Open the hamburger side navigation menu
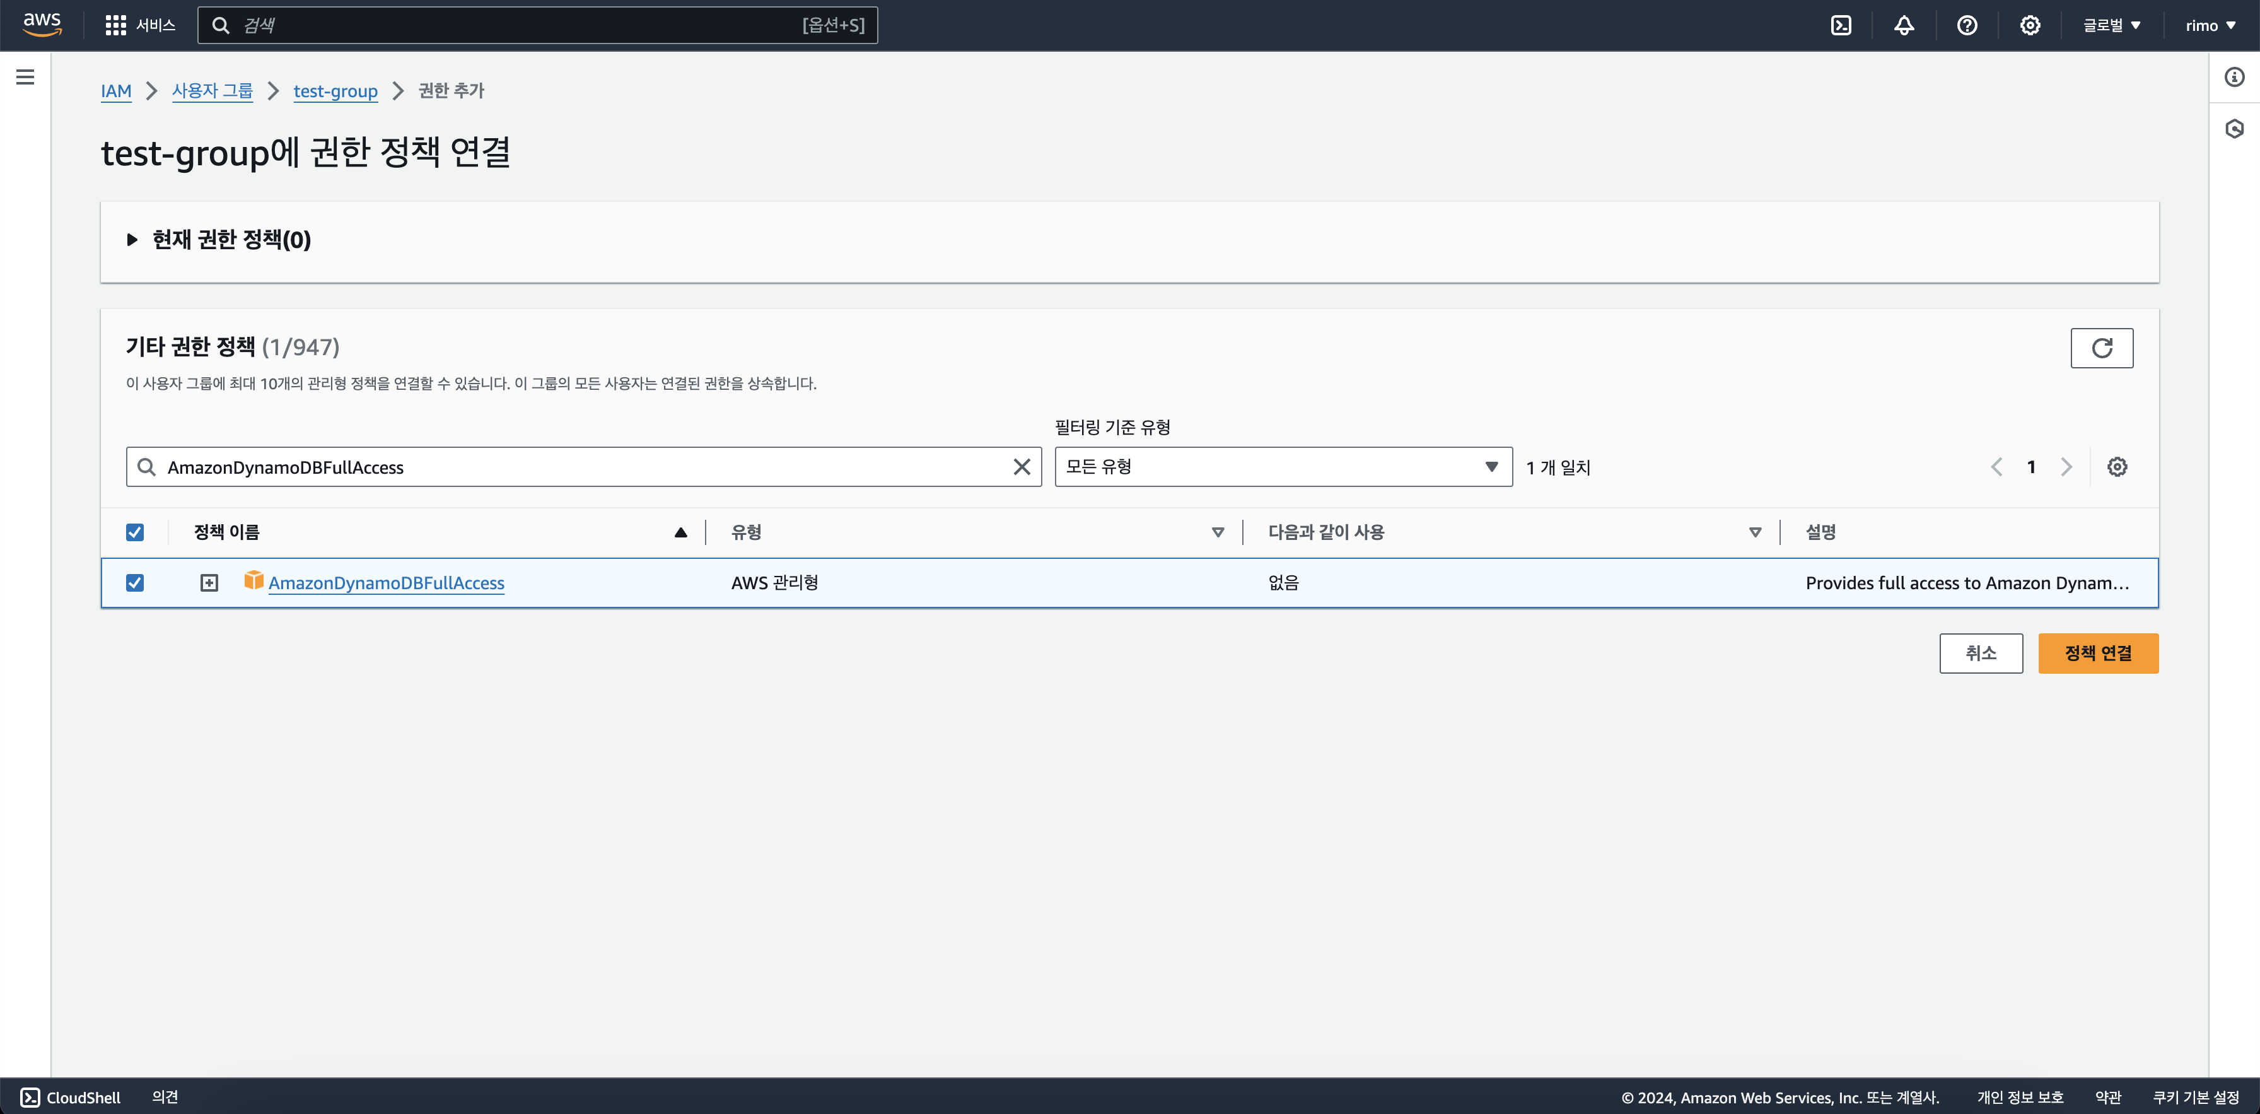This screenshot has width=2260, height=1114. (x=25, y=77)
